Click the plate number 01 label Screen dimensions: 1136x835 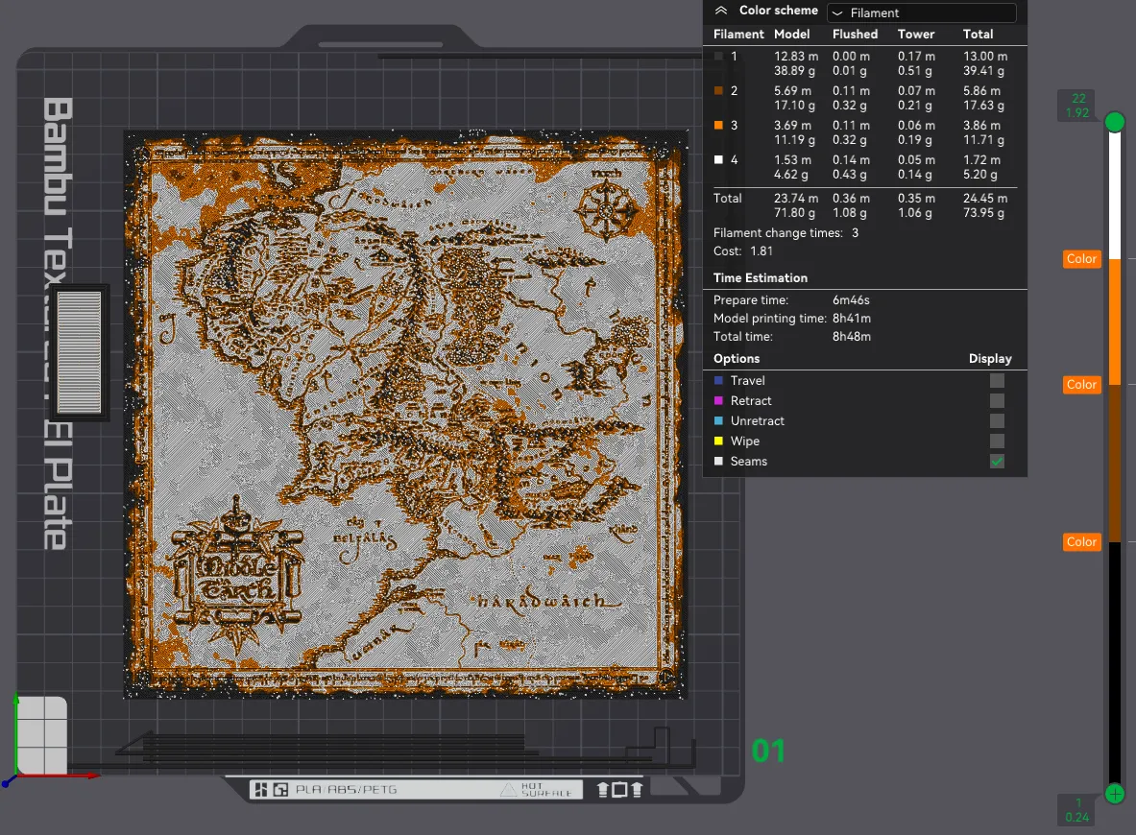click(768, 751)
